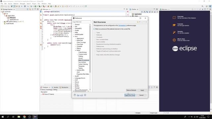The width and height of the screenshot is (212, 119).
Task: Select Syntax Coloring in the Preferences tree
Action: click(x=83, y=64)
